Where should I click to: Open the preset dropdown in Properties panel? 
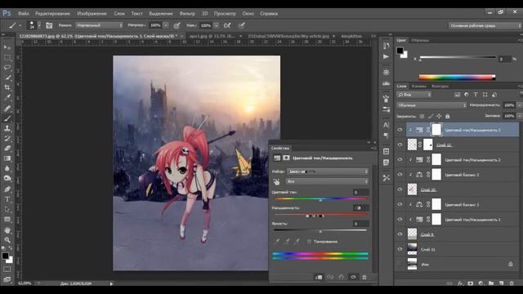[327, 171]
